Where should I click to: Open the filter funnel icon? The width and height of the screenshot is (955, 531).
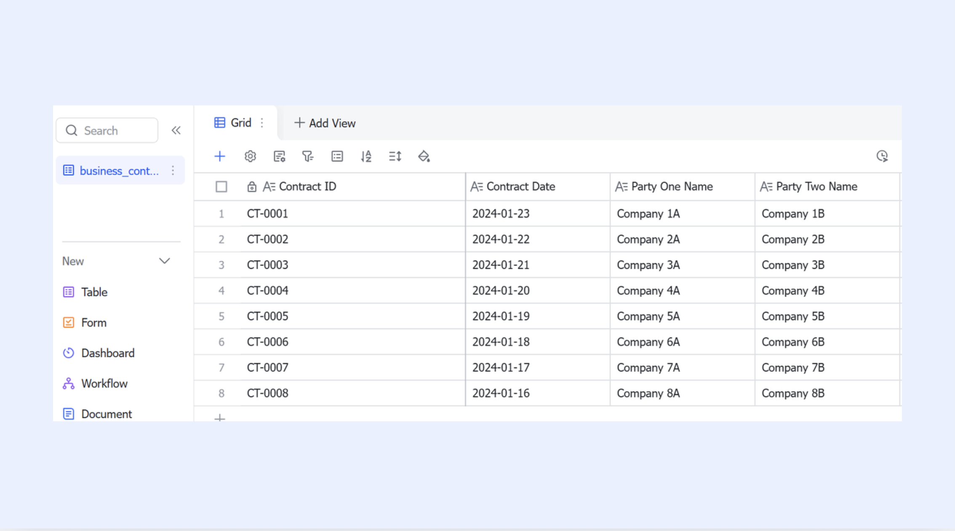click(x=308, y=157)
